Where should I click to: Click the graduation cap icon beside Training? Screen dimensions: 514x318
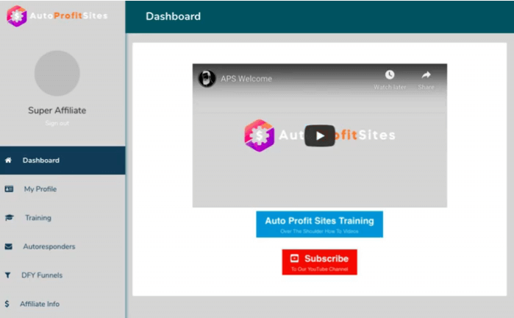9,218
